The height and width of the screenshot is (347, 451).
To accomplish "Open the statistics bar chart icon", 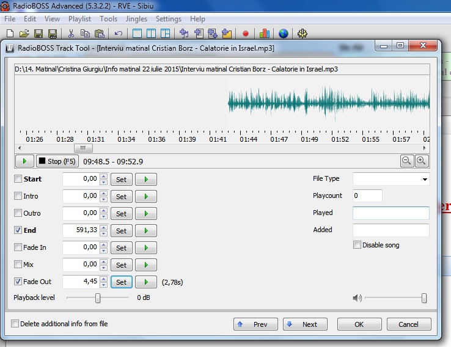I will point(265,34).
